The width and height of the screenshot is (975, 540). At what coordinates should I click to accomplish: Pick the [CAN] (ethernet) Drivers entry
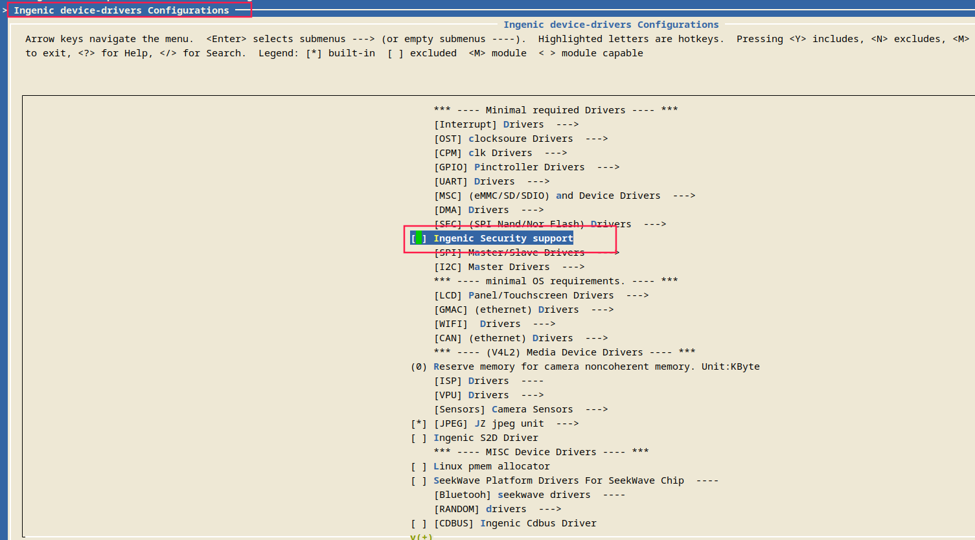[521, 338]
